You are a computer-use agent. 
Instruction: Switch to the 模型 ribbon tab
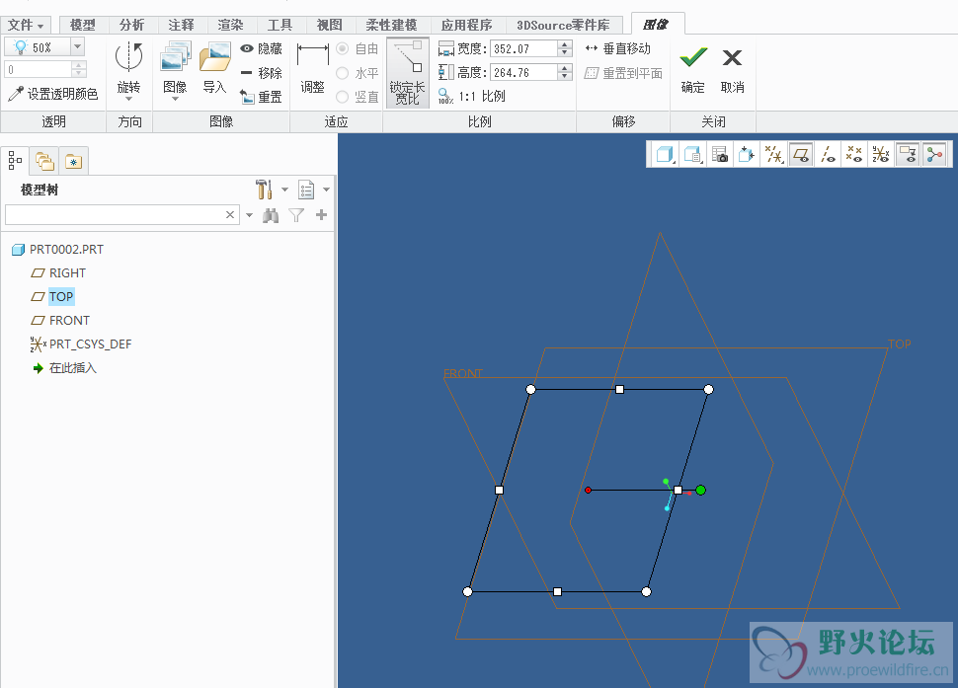pyautogui.click(x=83, y=25)
